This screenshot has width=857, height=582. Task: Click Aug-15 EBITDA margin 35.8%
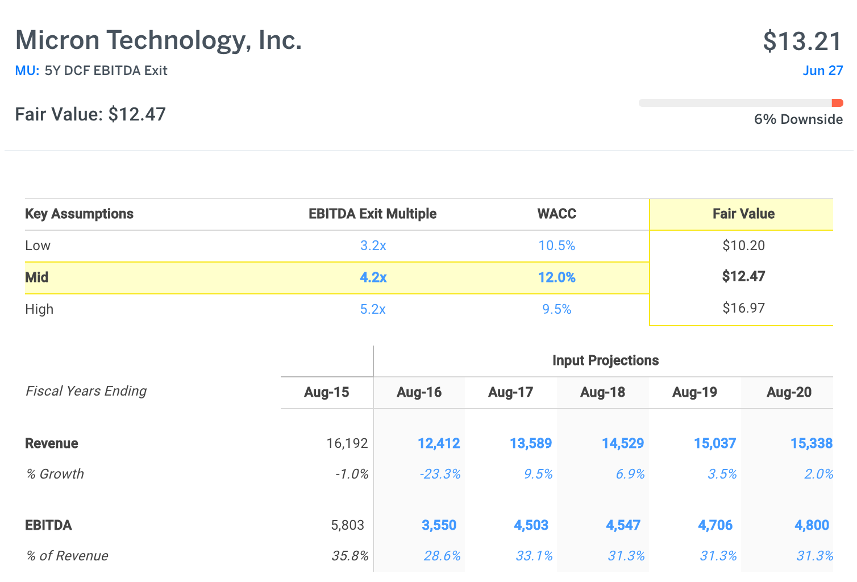(x=350, y=556)
